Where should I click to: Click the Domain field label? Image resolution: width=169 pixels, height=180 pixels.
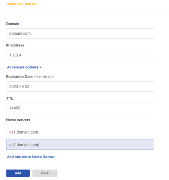(12, 24)
